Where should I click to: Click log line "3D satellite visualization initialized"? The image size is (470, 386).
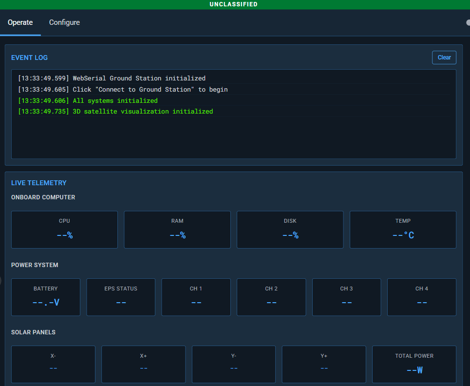tap(234, 111)
